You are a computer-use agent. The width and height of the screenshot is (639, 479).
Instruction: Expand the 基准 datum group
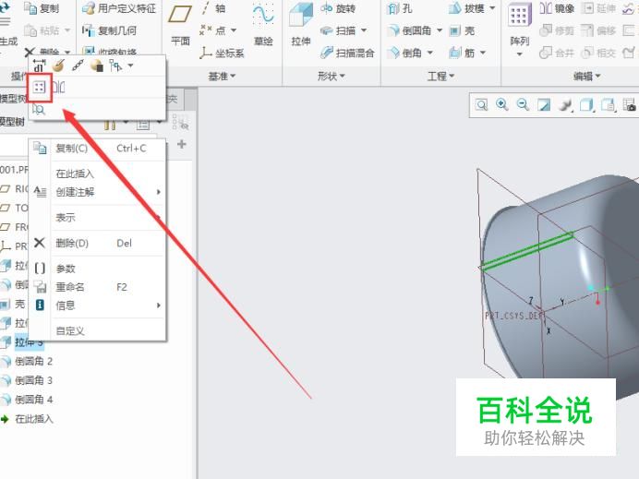(x=223, y=76)
